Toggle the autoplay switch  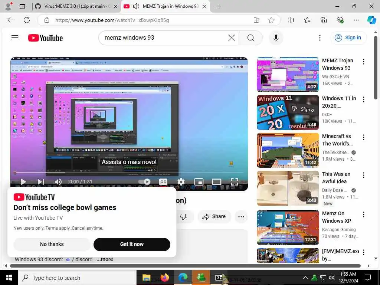click(144, 181)
